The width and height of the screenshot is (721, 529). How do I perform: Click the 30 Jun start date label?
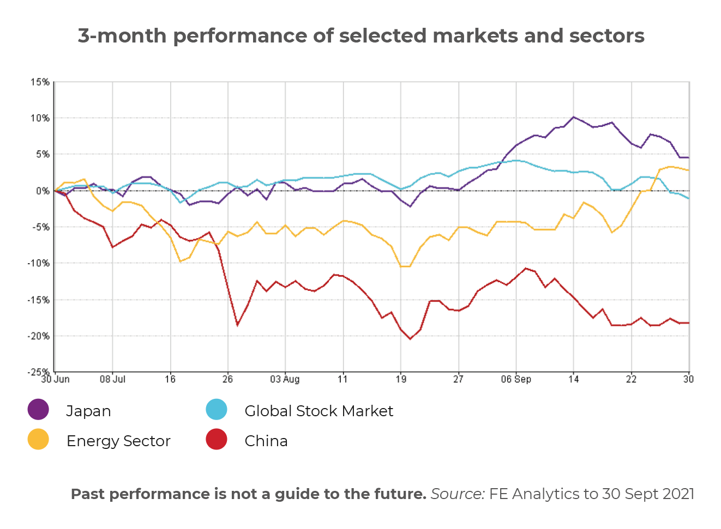click(56, 379)
